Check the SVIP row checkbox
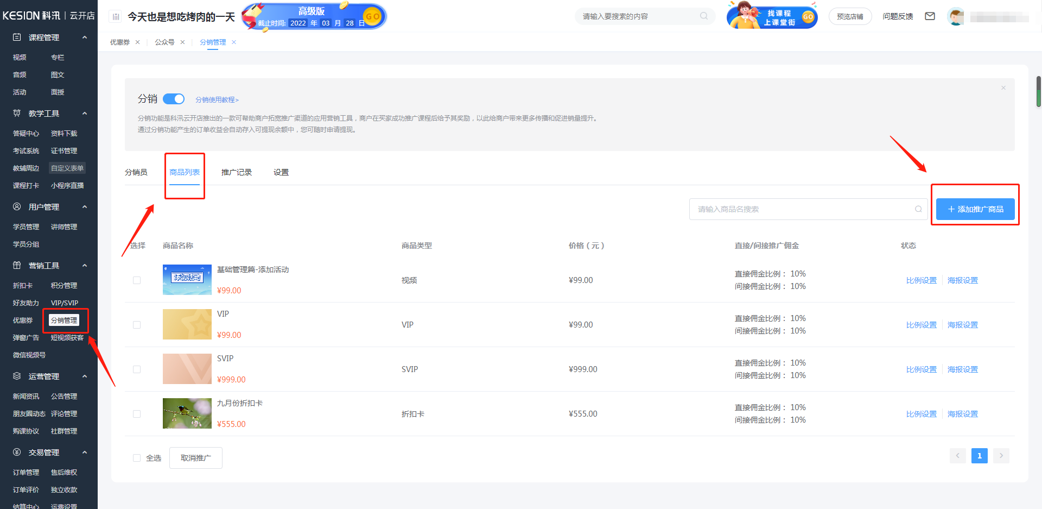Viewport: 1042px width, 509px height. click(137, 369)
